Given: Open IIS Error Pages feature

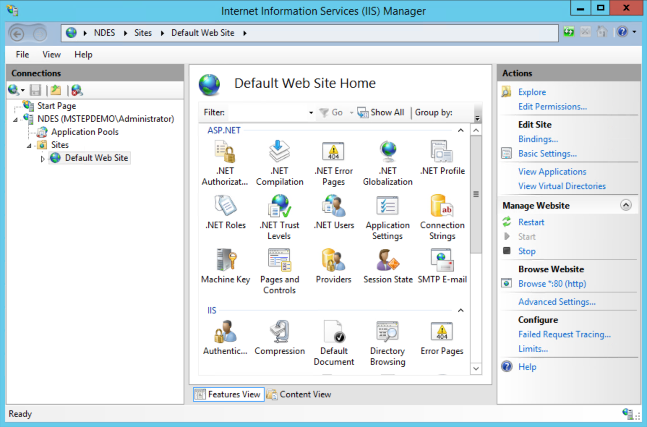Looking at the screenshot, I should [x=442, y=338].
